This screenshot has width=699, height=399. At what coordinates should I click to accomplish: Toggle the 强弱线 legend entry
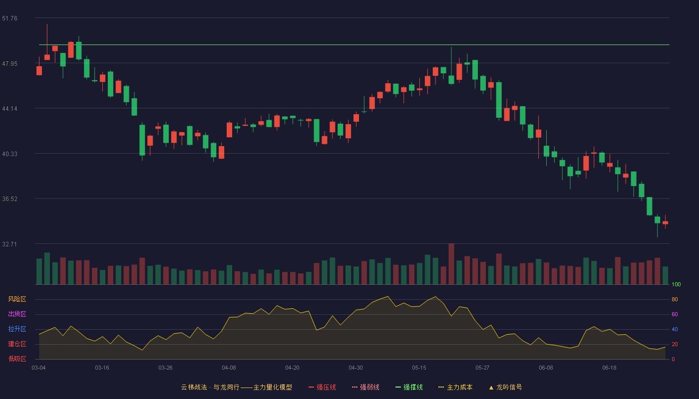point(365,387)
